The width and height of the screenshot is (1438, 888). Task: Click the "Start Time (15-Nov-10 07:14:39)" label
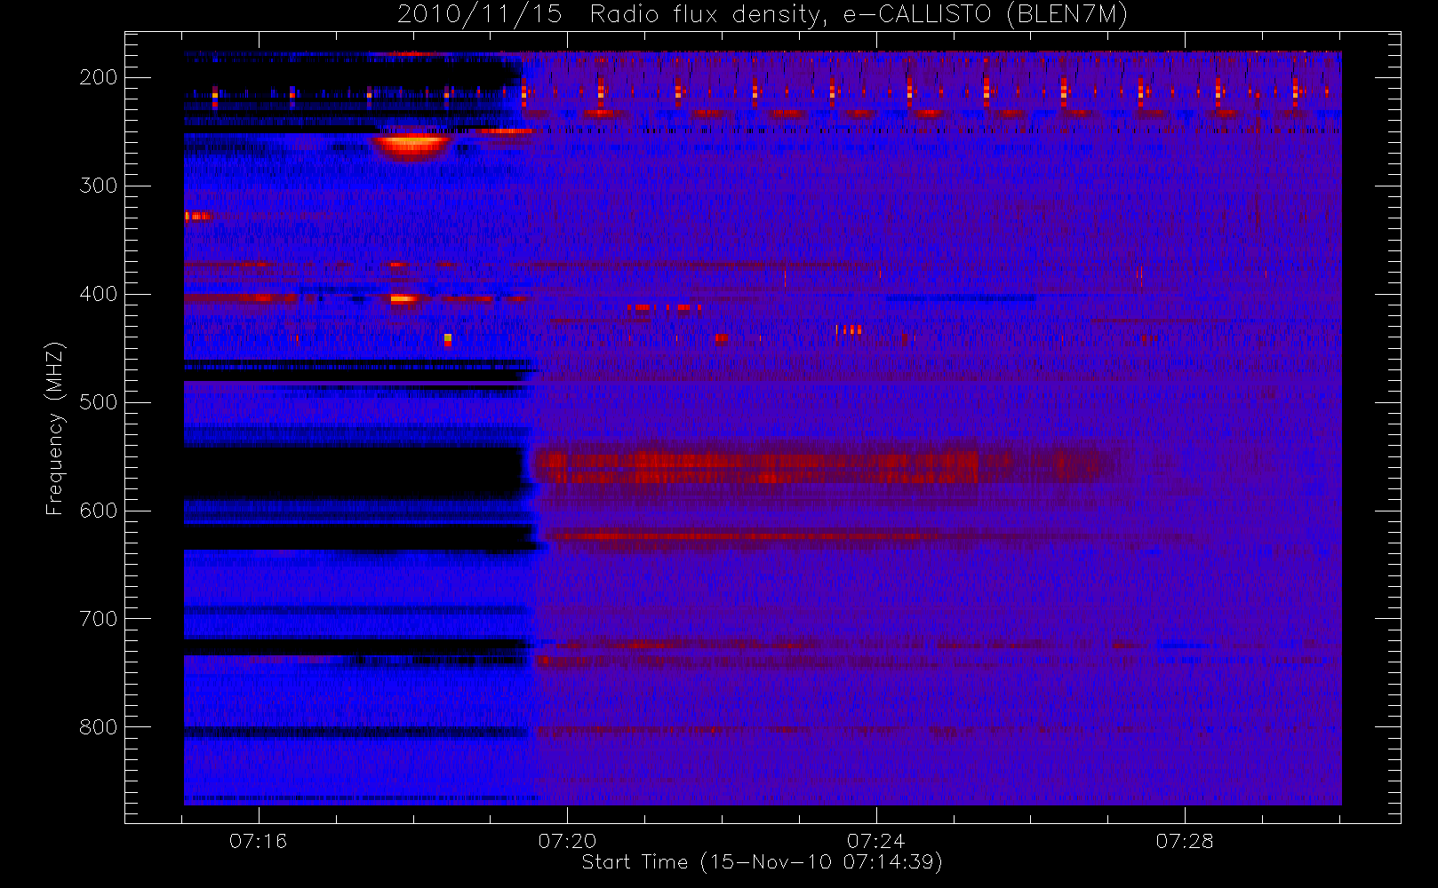(762, 862)
